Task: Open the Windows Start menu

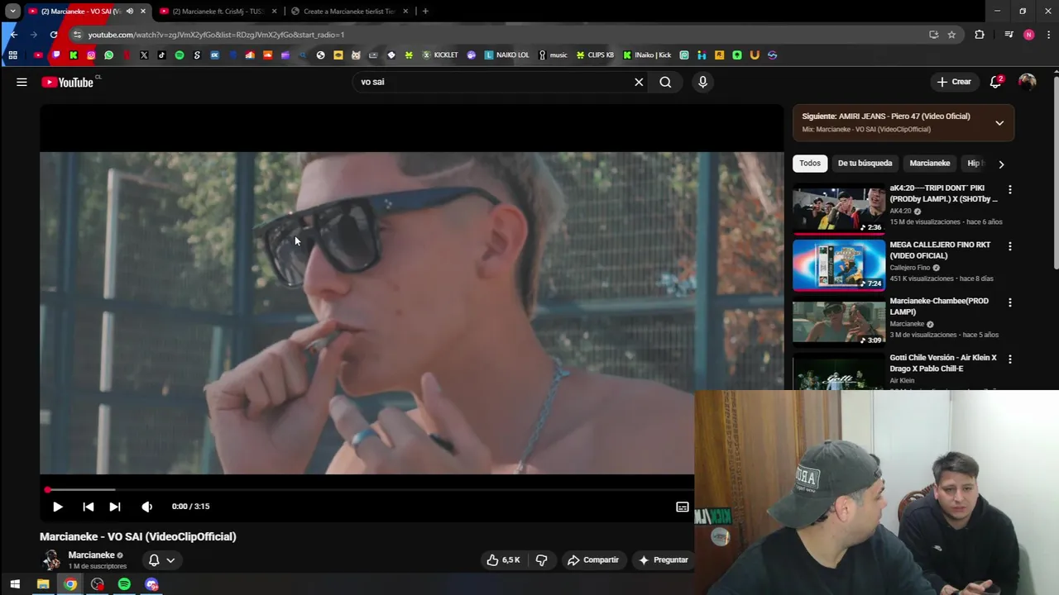Action: 15,584
